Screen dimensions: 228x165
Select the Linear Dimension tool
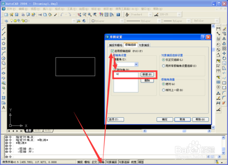click(x=218, y=29)
